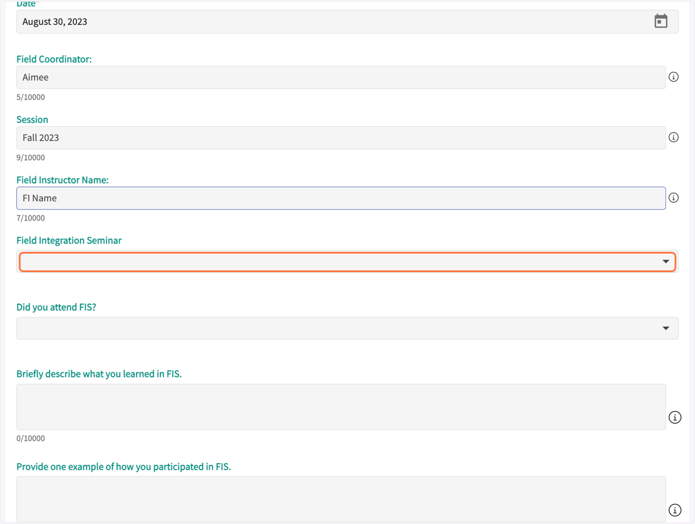Click Briefly describe what you learned in FIS label

pyautogui.click(x=99, y=374)
